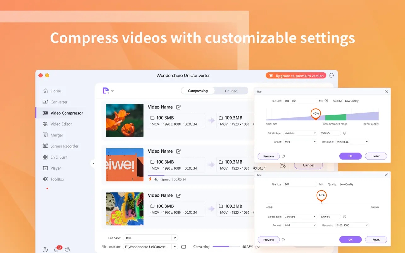This screenshot has width=405, height=253.
Task: Close the upper Title dialog
Action: click(x=386, y=91)
